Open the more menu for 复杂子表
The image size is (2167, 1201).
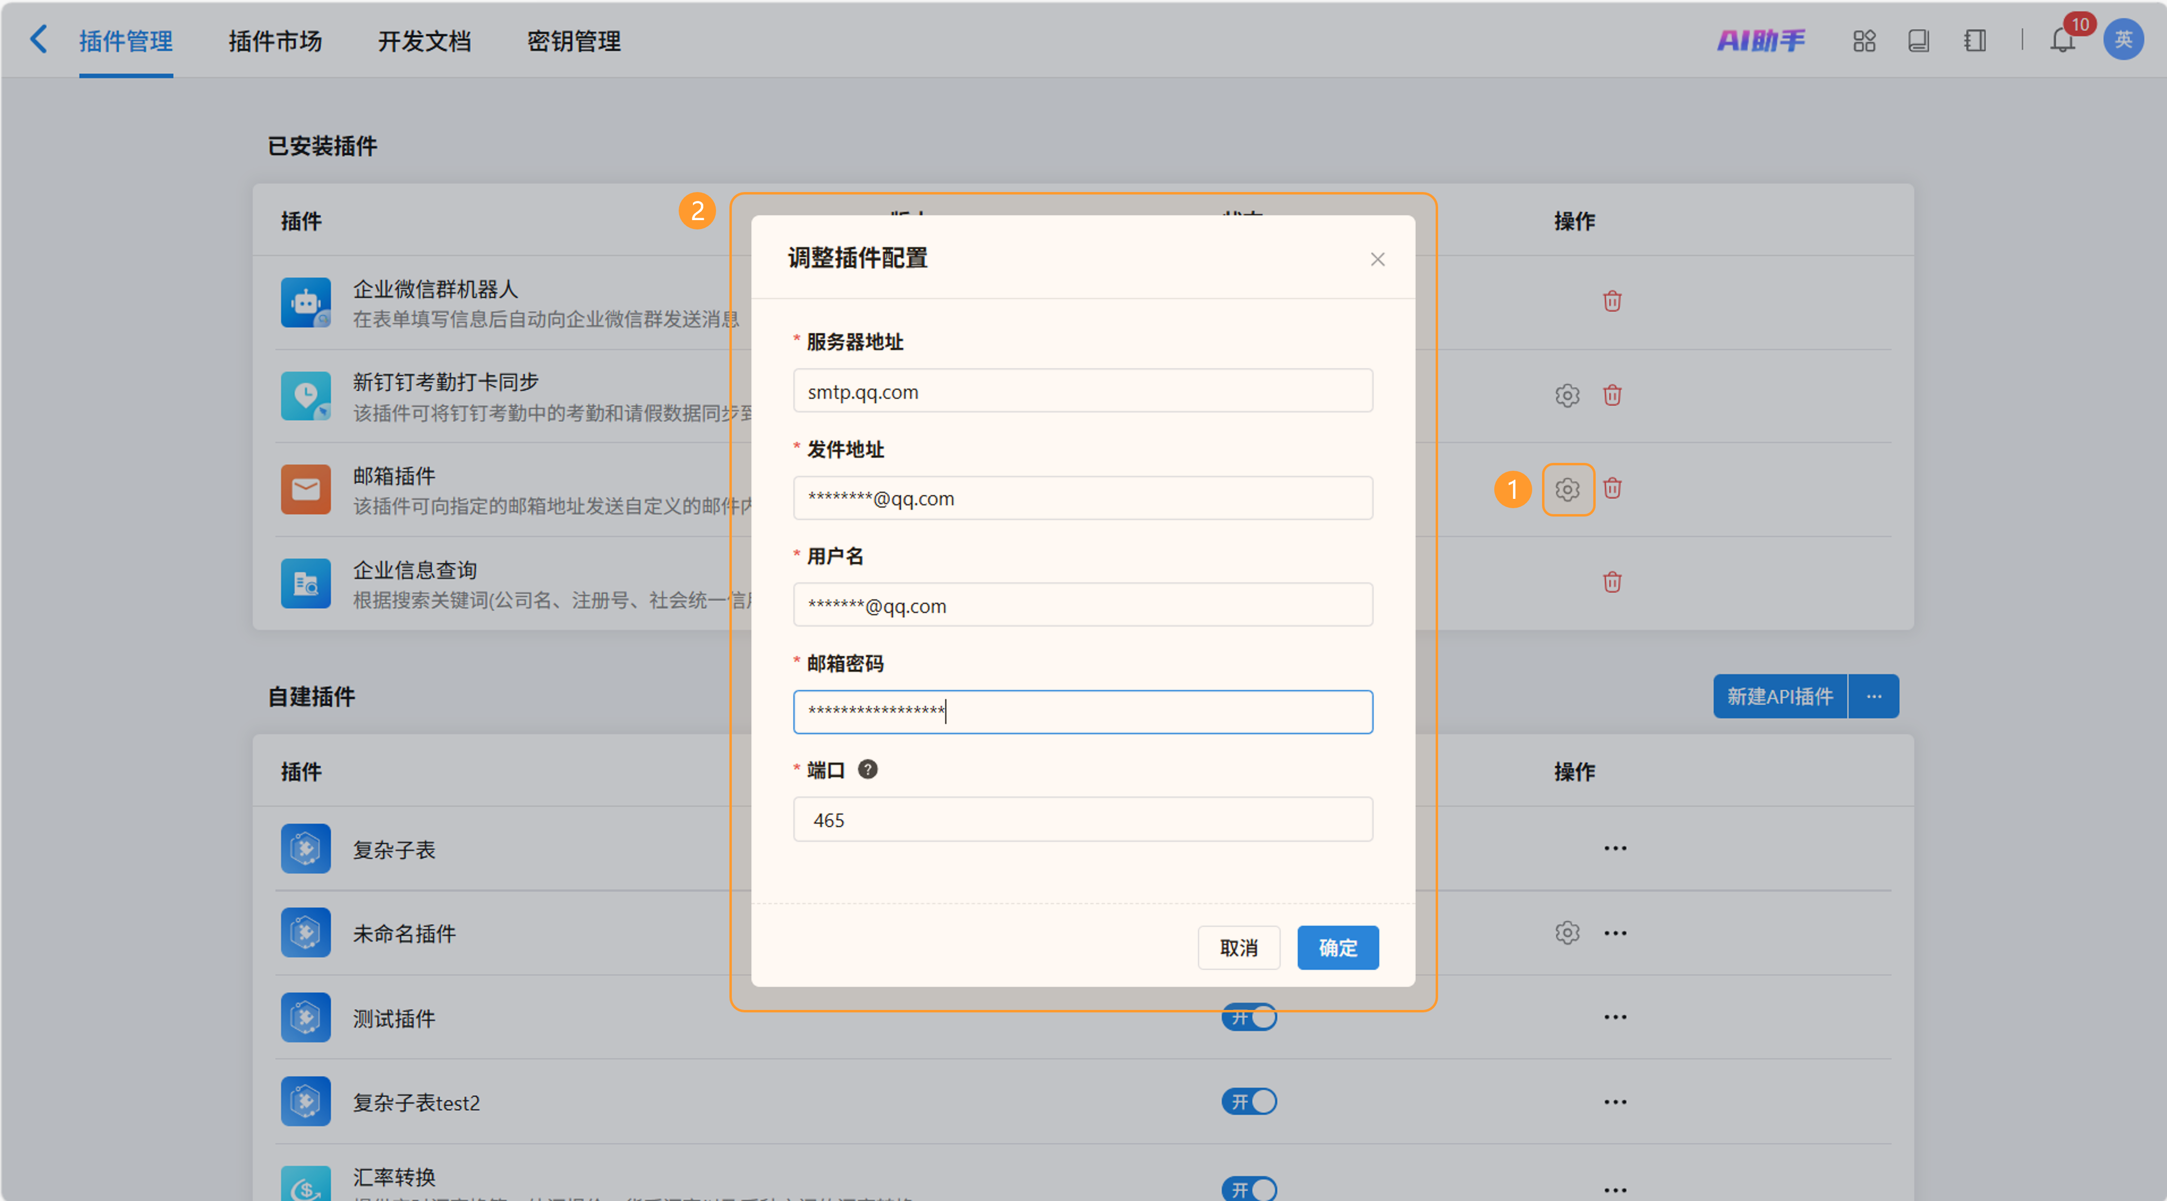pyautogui.click(x=1614, y=848)
